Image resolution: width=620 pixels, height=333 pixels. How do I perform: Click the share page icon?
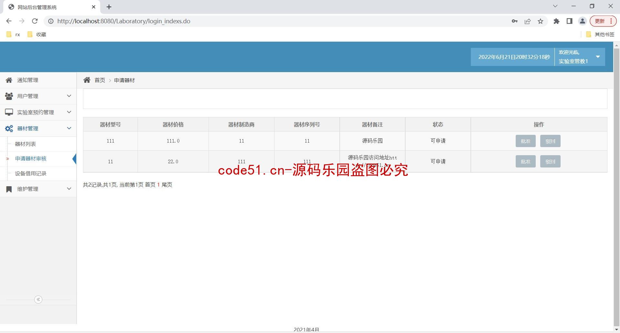[527, 21]
